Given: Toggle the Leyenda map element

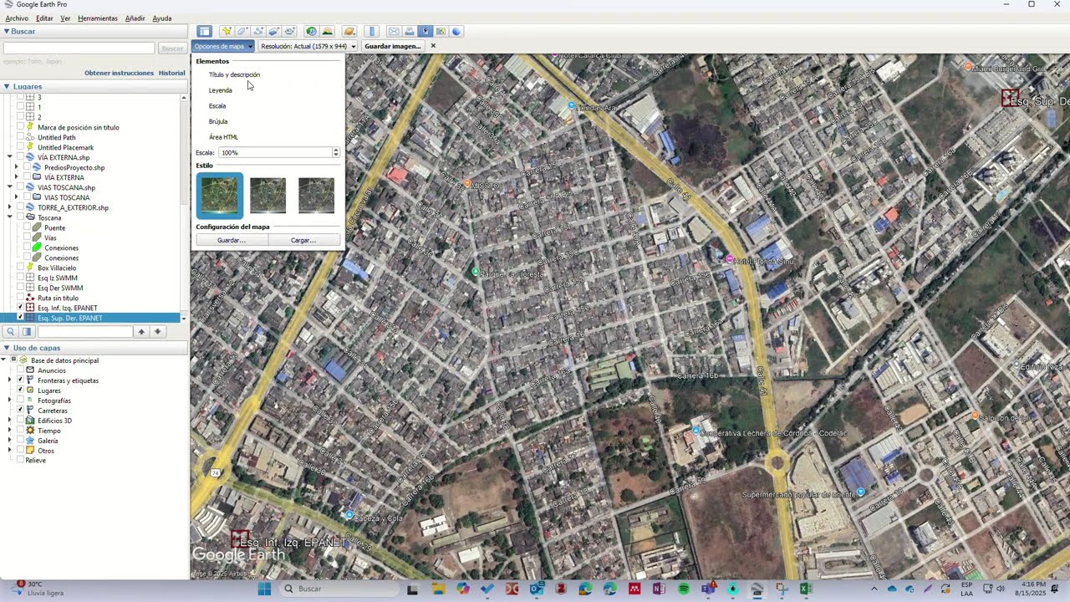Looking at the screenshot, I should [x=221, y=90].
